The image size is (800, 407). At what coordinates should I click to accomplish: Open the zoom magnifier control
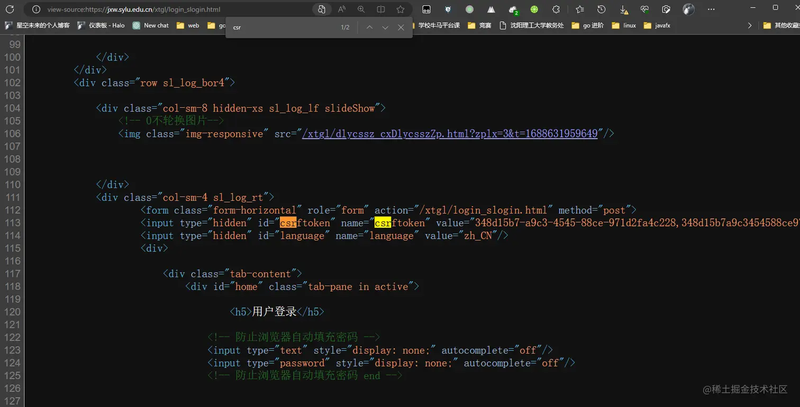[361, 9]
